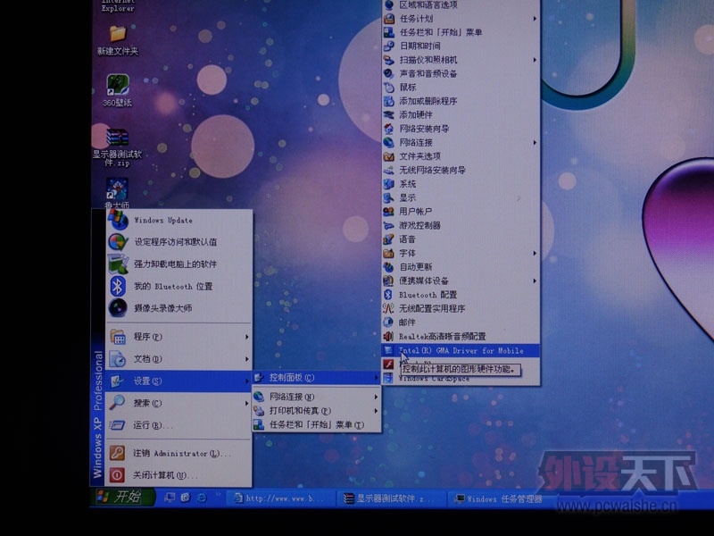The height and width of the screenshot is (536, 714).
Task: Select 设置(S) in Start menu
Action: (179, 381)
